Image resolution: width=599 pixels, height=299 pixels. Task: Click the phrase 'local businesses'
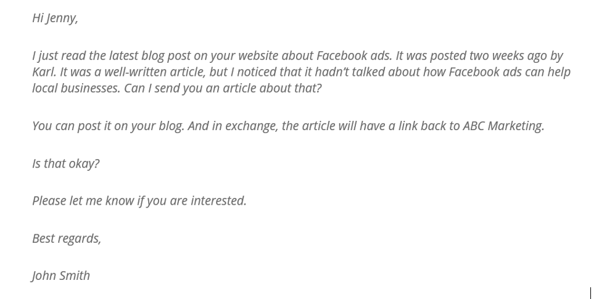(x=76, y=88)
